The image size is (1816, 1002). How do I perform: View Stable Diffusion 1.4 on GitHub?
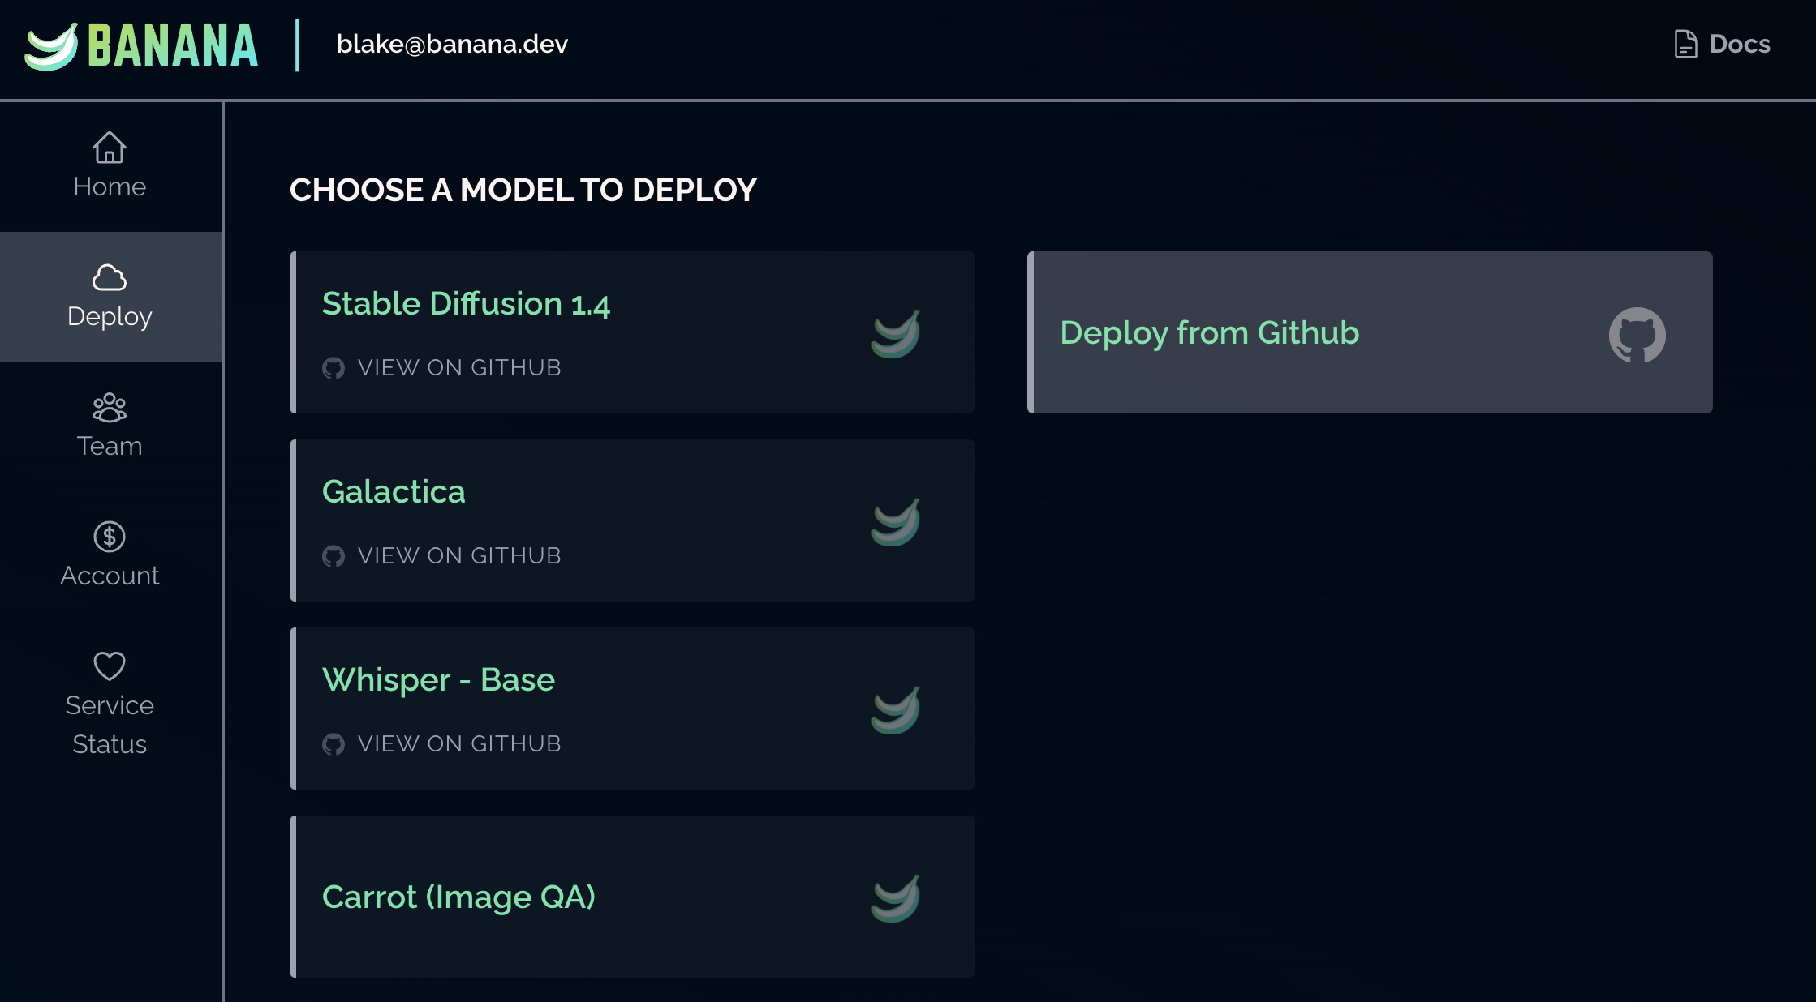pyautogui.click(x=458, y=368)
